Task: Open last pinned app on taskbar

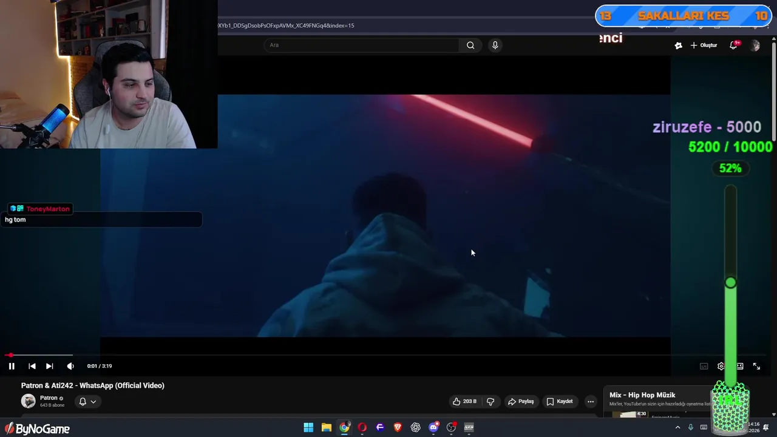Action: click(x=469, y=427)
